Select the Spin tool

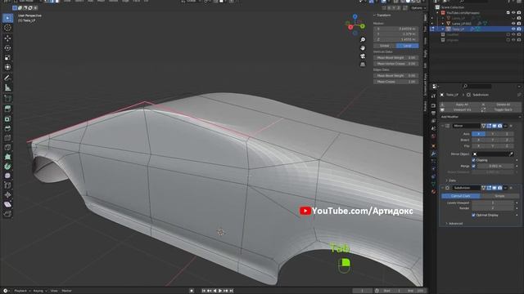pos(7,166)
